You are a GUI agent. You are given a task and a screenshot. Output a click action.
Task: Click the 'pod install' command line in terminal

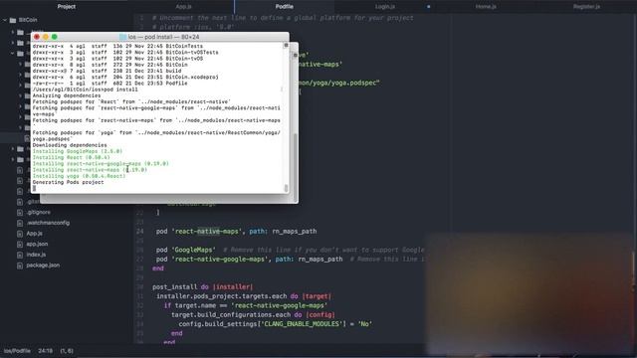pos(86,89)
